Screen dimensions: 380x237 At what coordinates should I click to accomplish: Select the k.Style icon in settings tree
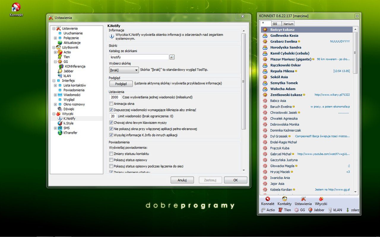pos(60,123)
